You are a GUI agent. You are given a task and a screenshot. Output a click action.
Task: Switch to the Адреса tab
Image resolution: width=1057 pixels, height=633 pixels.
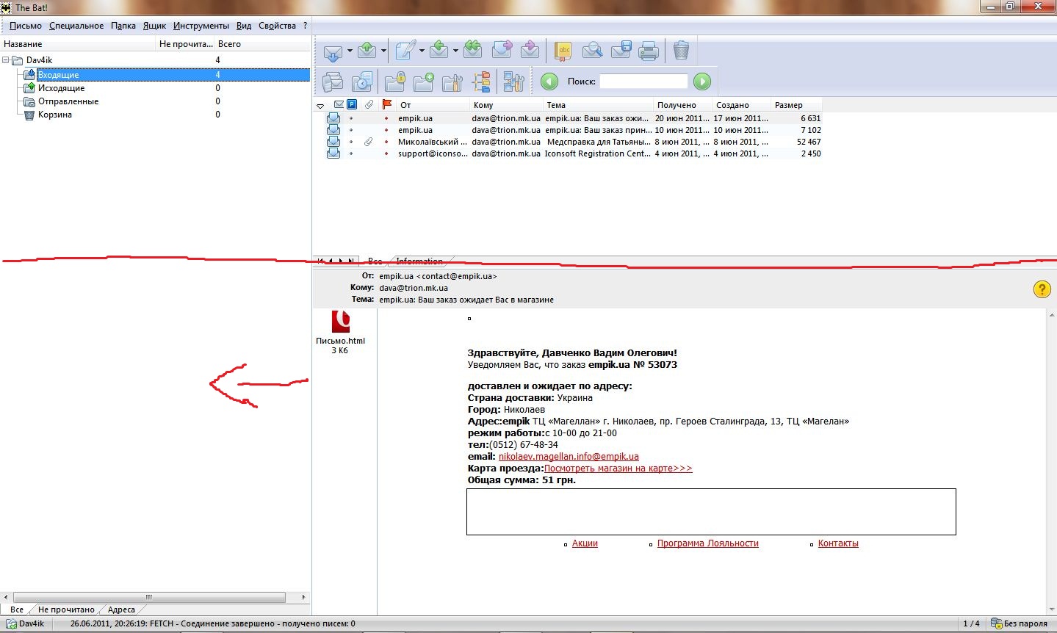tap(121, 610)
